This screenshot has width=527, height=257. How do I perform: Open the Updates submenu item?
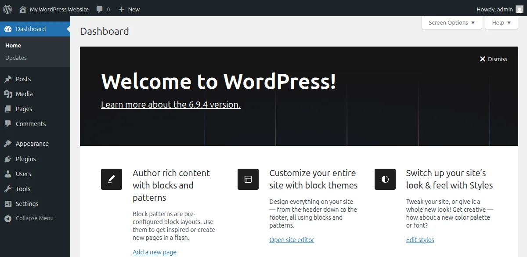click(x=16, y=58)
